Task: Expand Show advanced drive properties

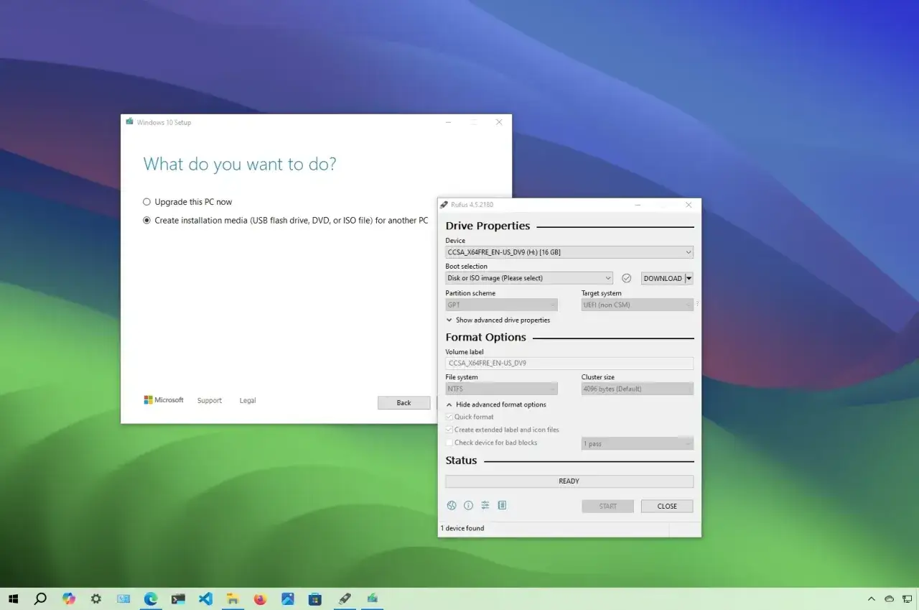Action: [x=498, y=320]
